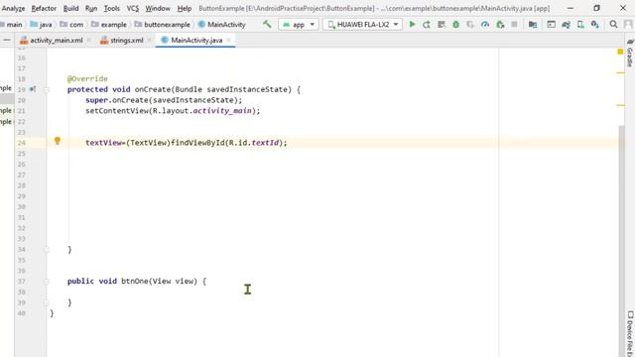The image size is (635, 357).
Task: Click the buttonexample breadcrumb folder
Action: [163, 25]
